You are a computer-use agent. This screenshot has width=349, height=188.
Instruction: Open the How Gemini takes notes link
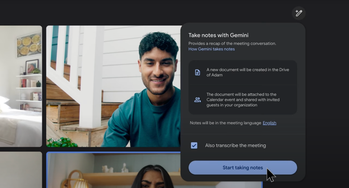[x=211, y=49]
